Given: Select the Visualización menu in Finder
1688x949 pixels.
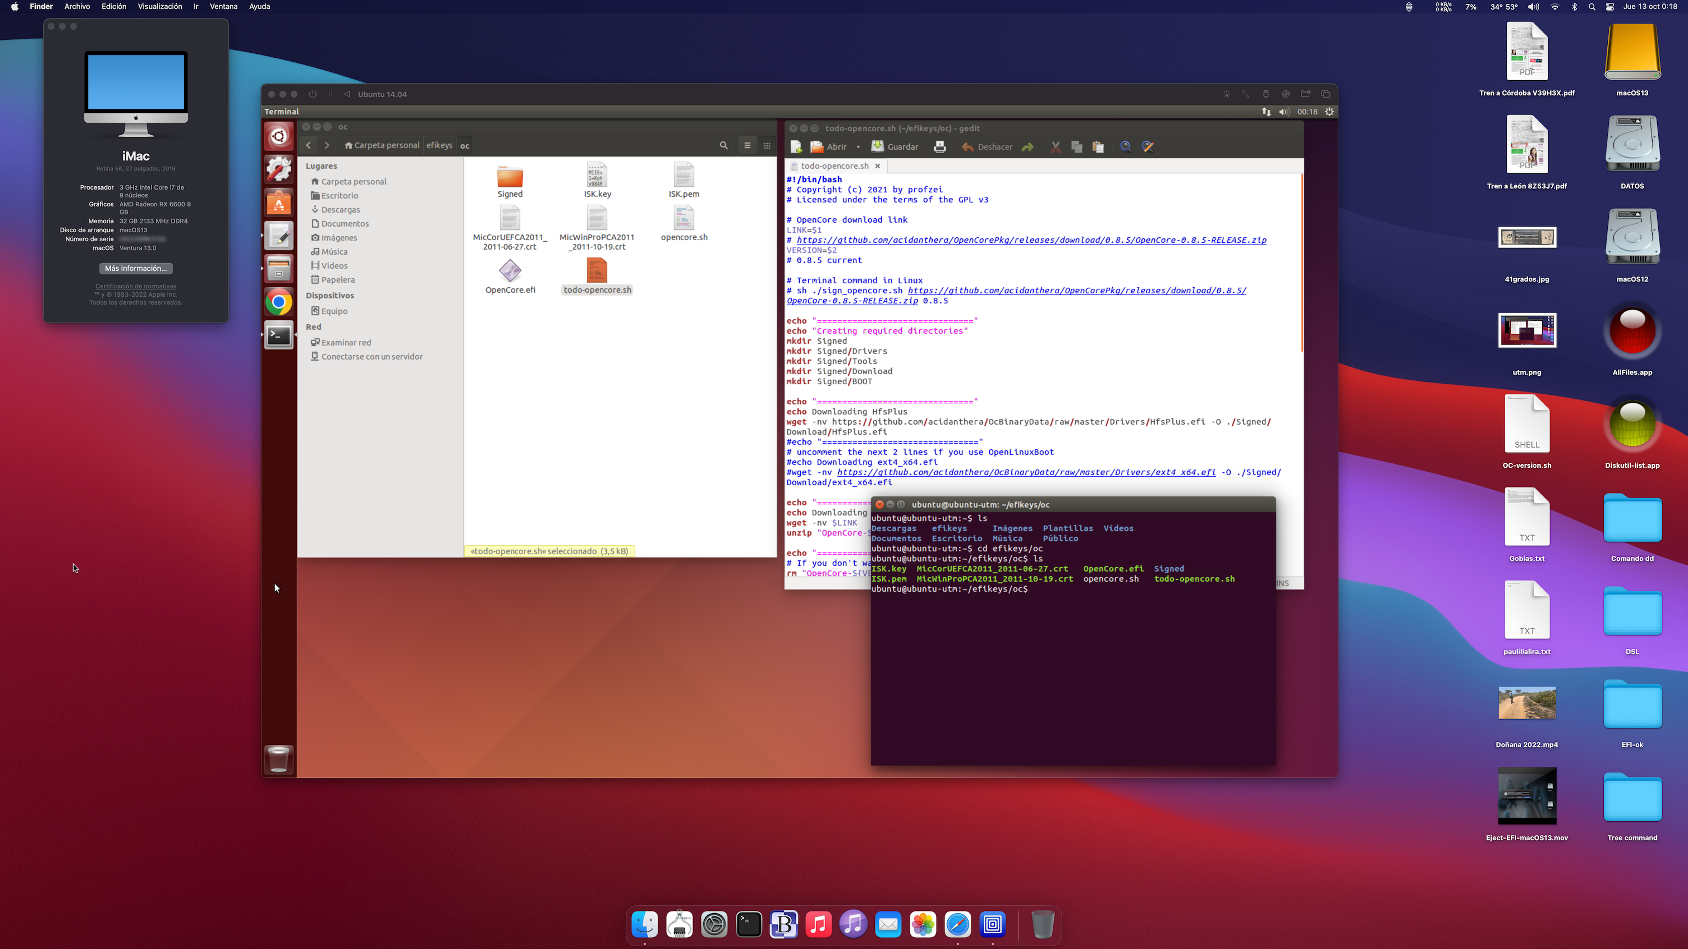Looking at the screenshot, I should pyautogui.click(x=160, y=6).
